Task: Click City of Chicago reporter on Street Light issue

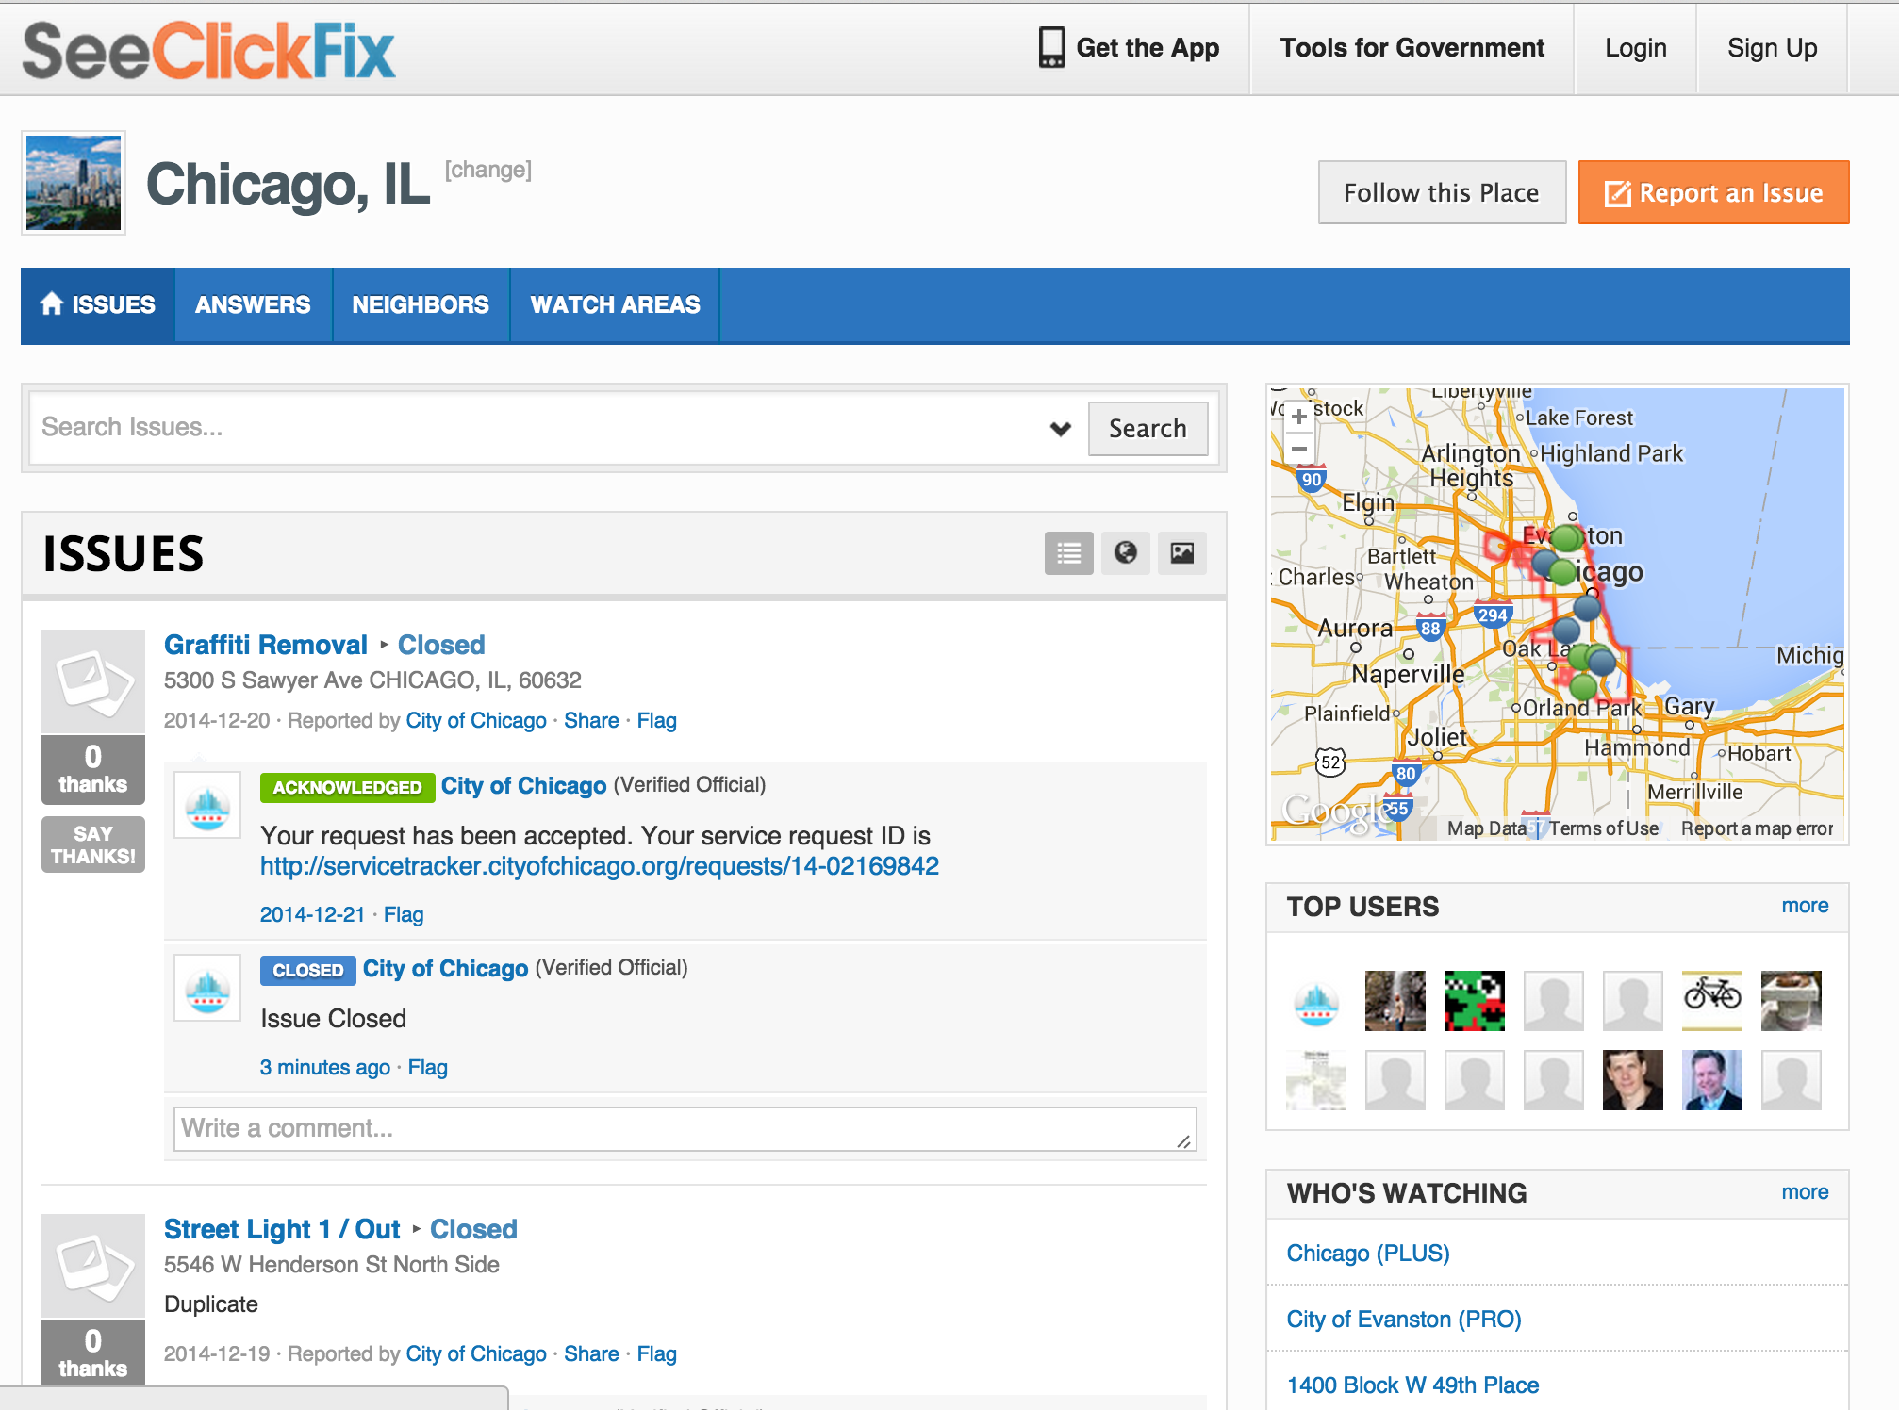Action: pos(476,1353)
